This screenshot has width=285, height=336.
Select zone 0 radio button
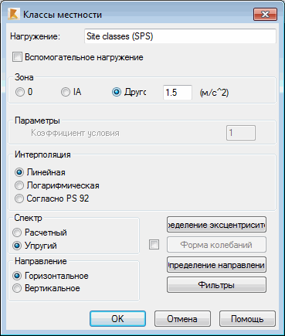[x=20, y=92]
